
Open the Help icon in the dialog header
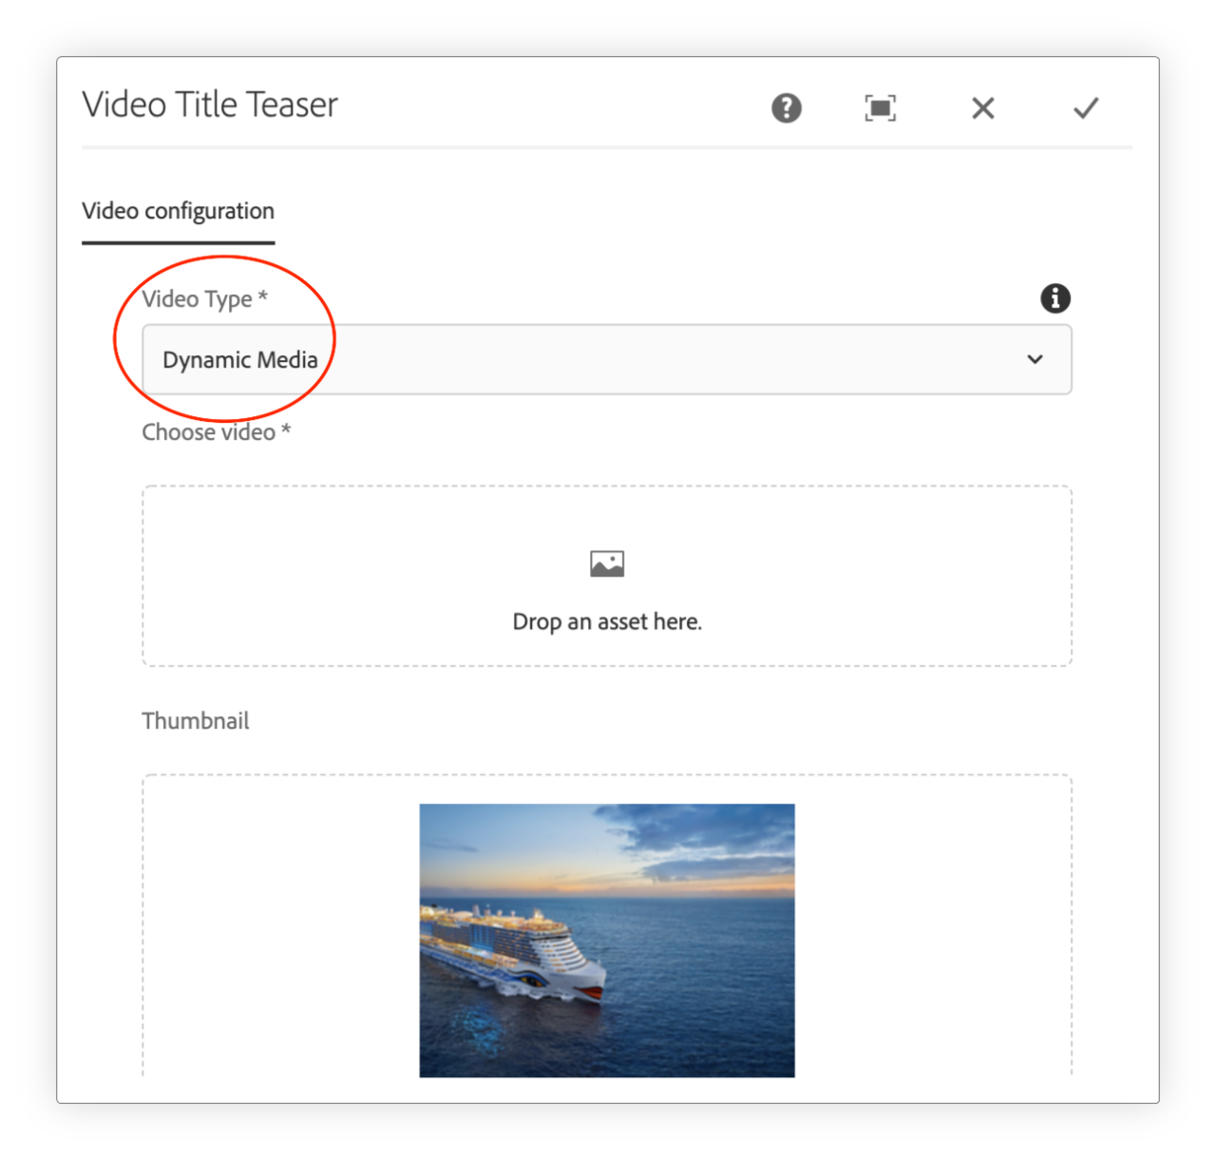[785, 108]
